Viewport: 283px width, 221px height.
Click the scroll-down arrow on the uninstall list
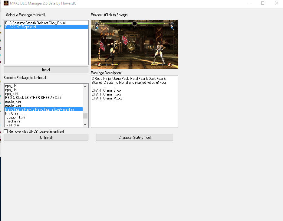85,124
